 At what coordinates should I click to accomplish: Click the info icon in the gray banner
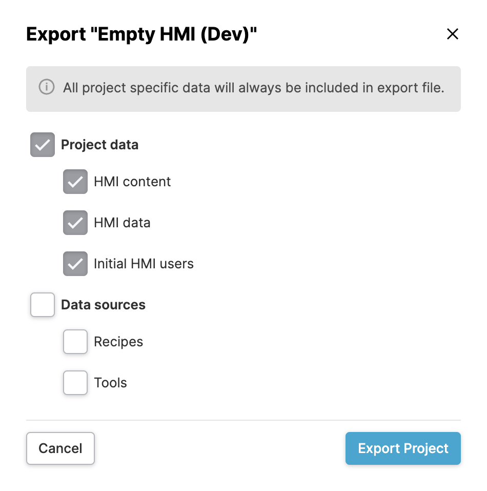click(47, 87)
